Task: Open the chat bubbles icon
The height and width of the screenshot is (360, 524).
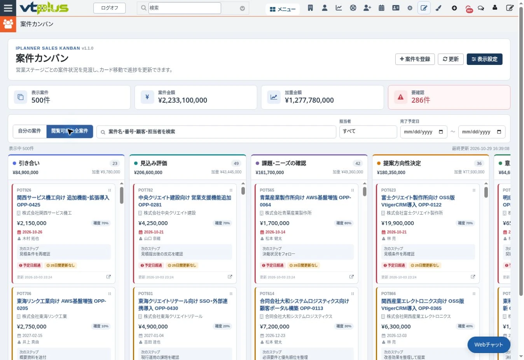Action: click(481, 8)
